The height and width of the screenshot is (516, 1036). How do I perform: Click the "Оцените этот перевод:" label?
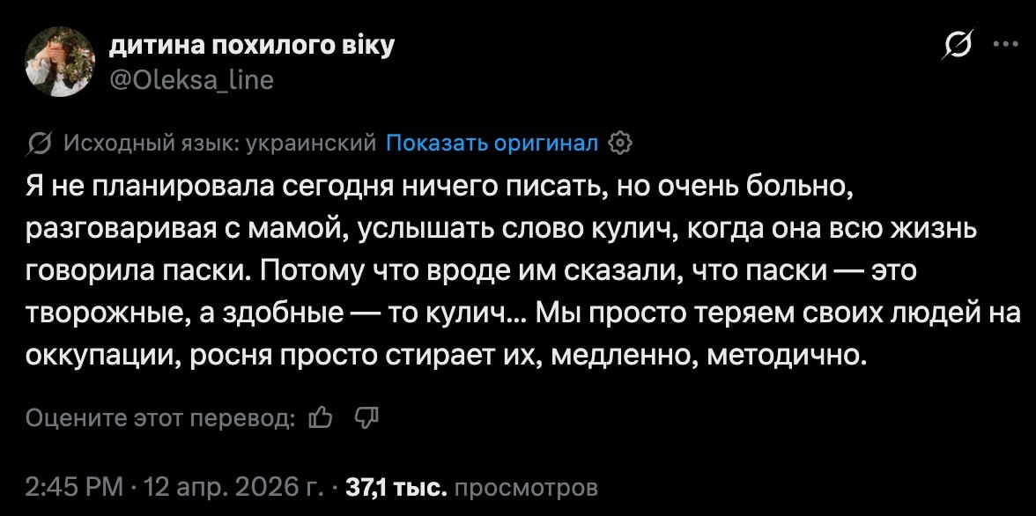[159, 416]
